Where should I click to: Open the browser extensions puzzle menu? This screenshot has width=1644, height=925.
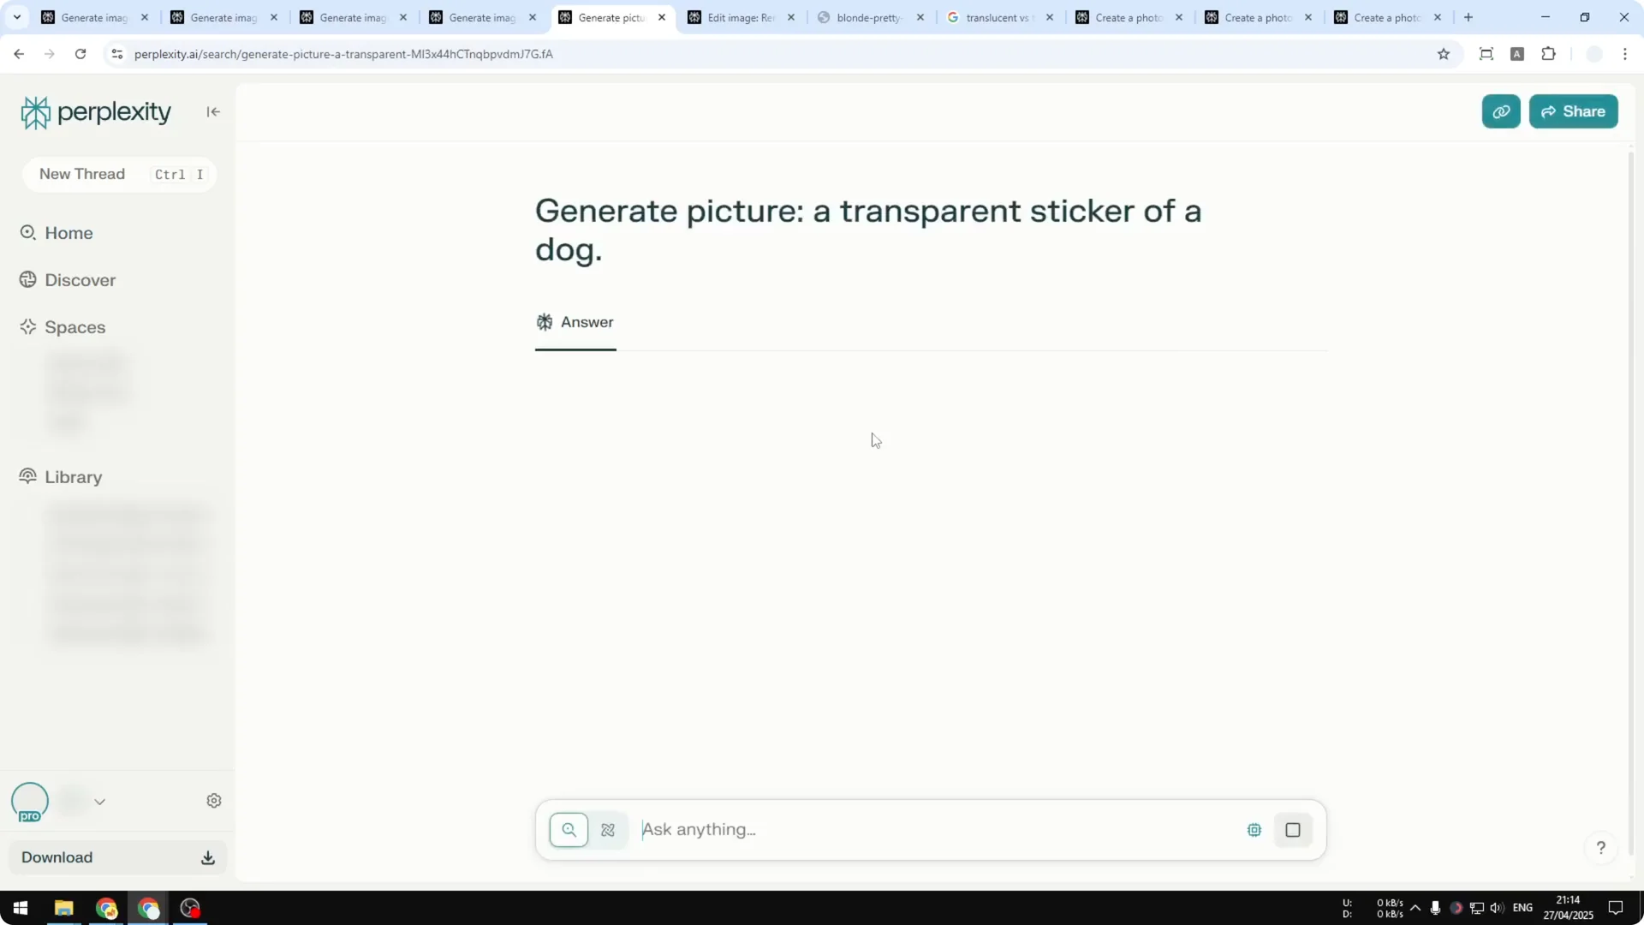pos(1549,53)
